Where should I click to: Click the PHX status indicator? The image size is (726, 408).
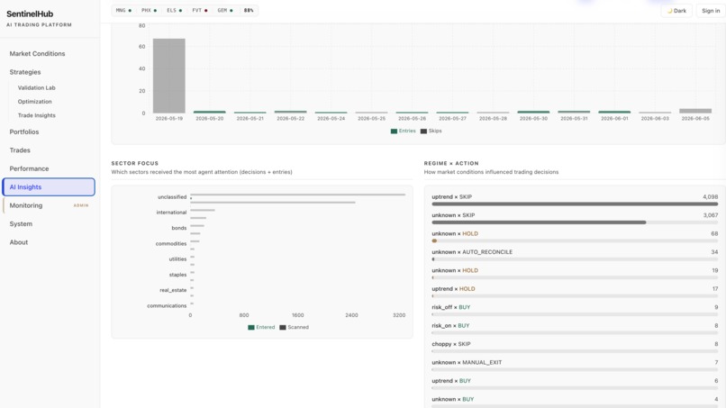(x=150, y=10)
